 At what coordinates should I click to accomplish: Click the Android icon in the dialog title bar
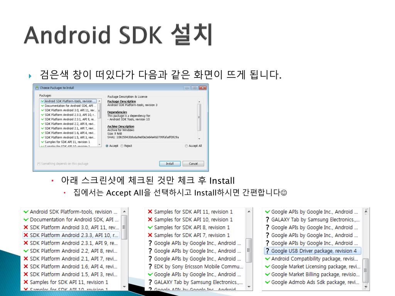tap(37, 88)
